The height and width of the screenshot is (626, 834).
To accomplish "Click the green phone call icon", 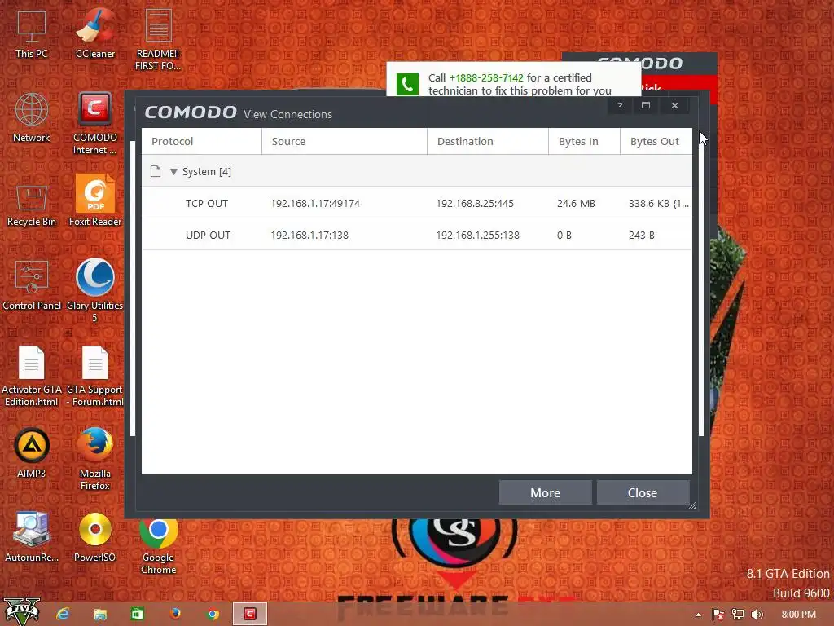I will pyautogui.click(x=407, y=85).
